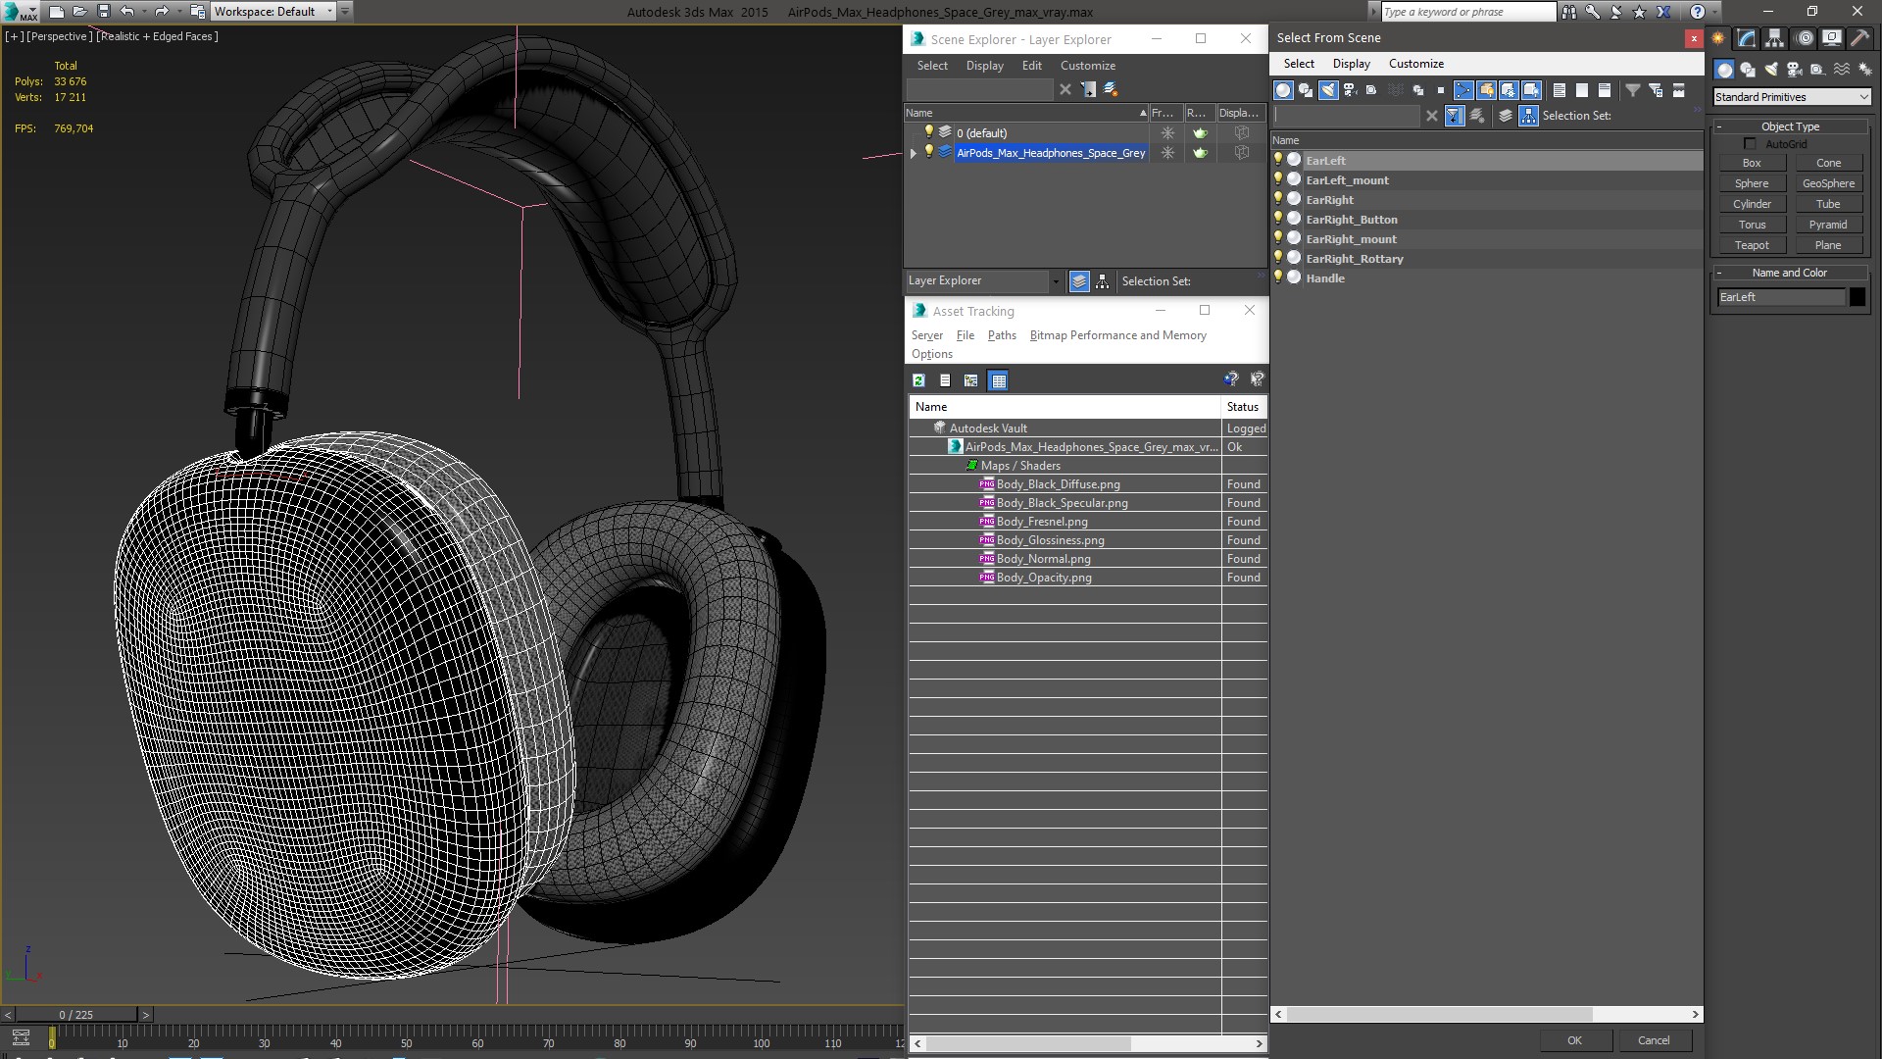Select Body_Normal.png in Asset Tracking
1882x1059 pixels.
pos(1043,559)
